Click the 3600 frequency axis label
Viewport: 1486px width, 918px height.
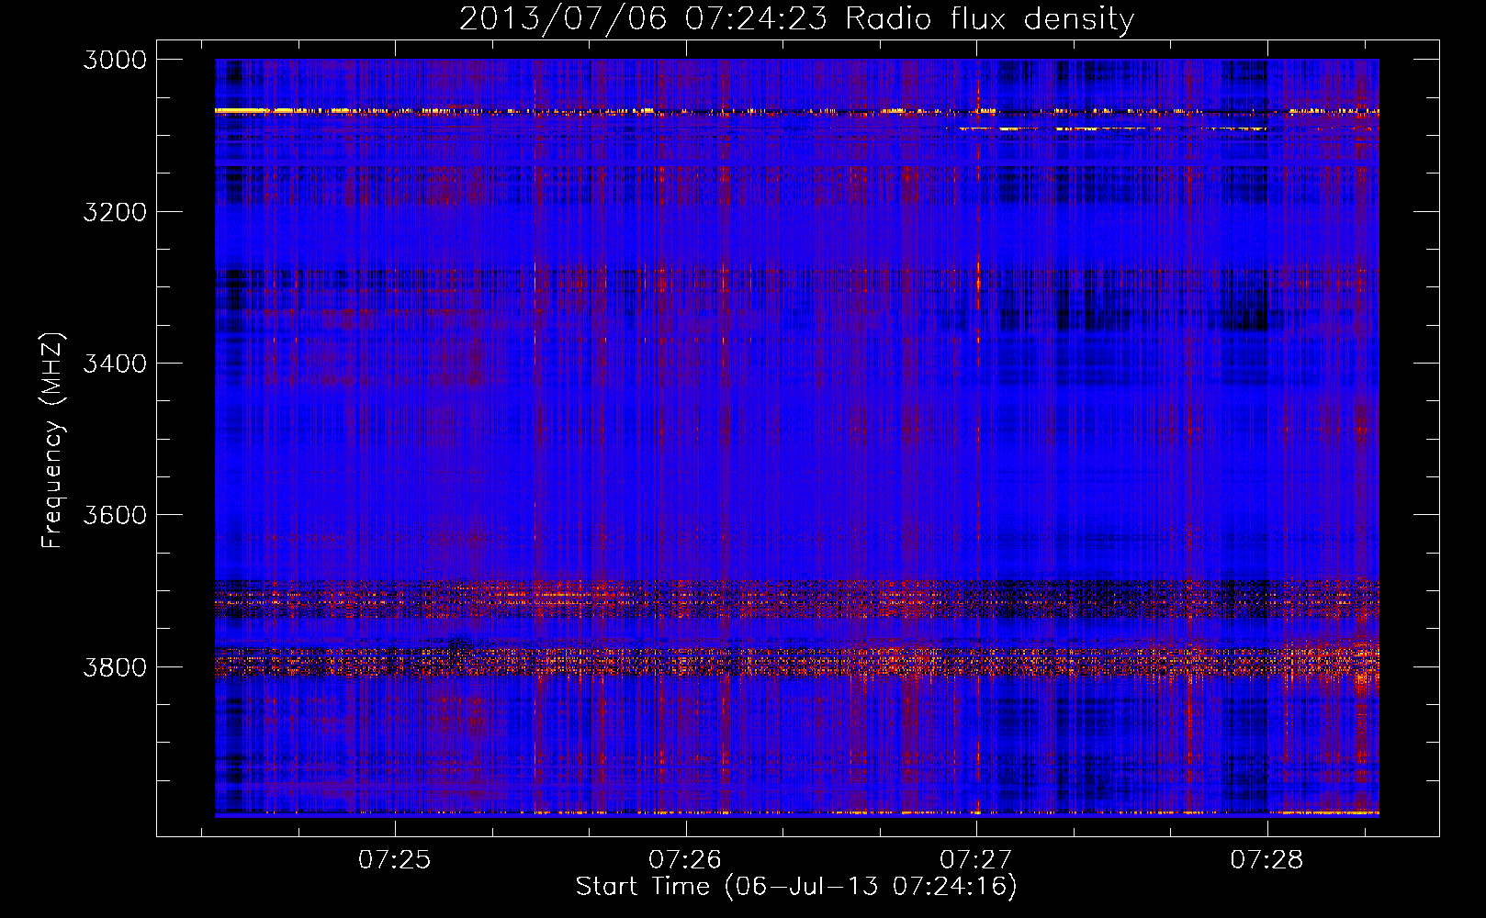click(115, 515)
